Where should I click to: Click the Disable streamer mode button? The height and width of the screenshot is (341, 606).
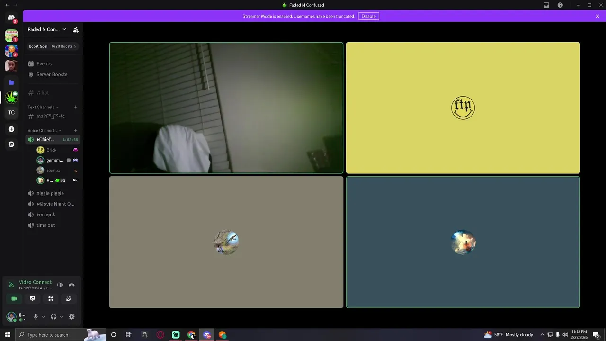tap(368, 16)
